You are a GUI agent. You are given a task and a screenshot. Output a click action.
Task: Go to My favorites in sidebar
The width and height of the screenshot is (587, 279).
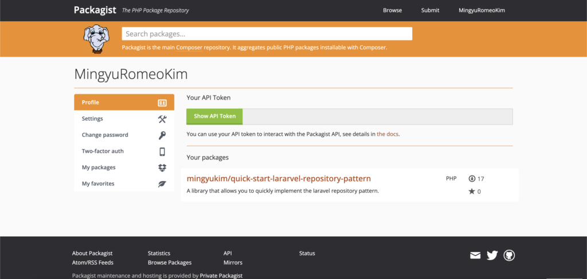[x=124, y=184]
